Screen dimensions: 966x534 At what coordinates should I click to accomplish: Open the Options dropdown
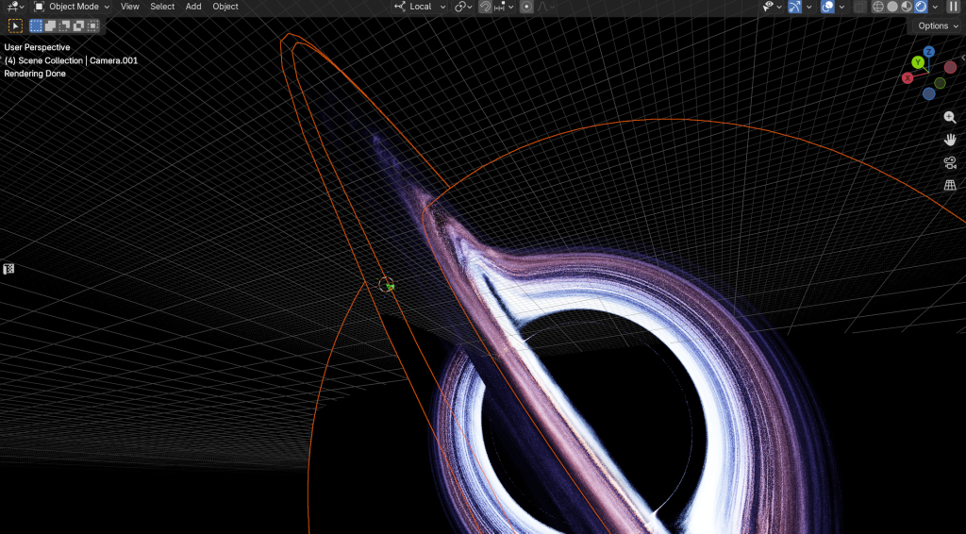pyautogui.click(x=939, y=25)
